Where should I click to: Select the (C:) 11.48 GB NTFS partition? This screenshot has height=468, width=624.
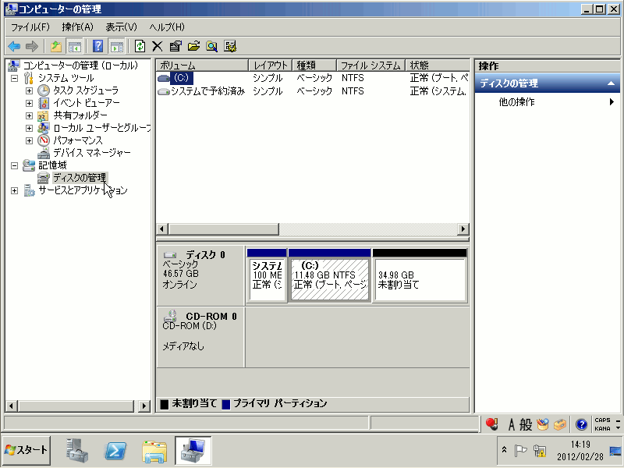[329, 275]
